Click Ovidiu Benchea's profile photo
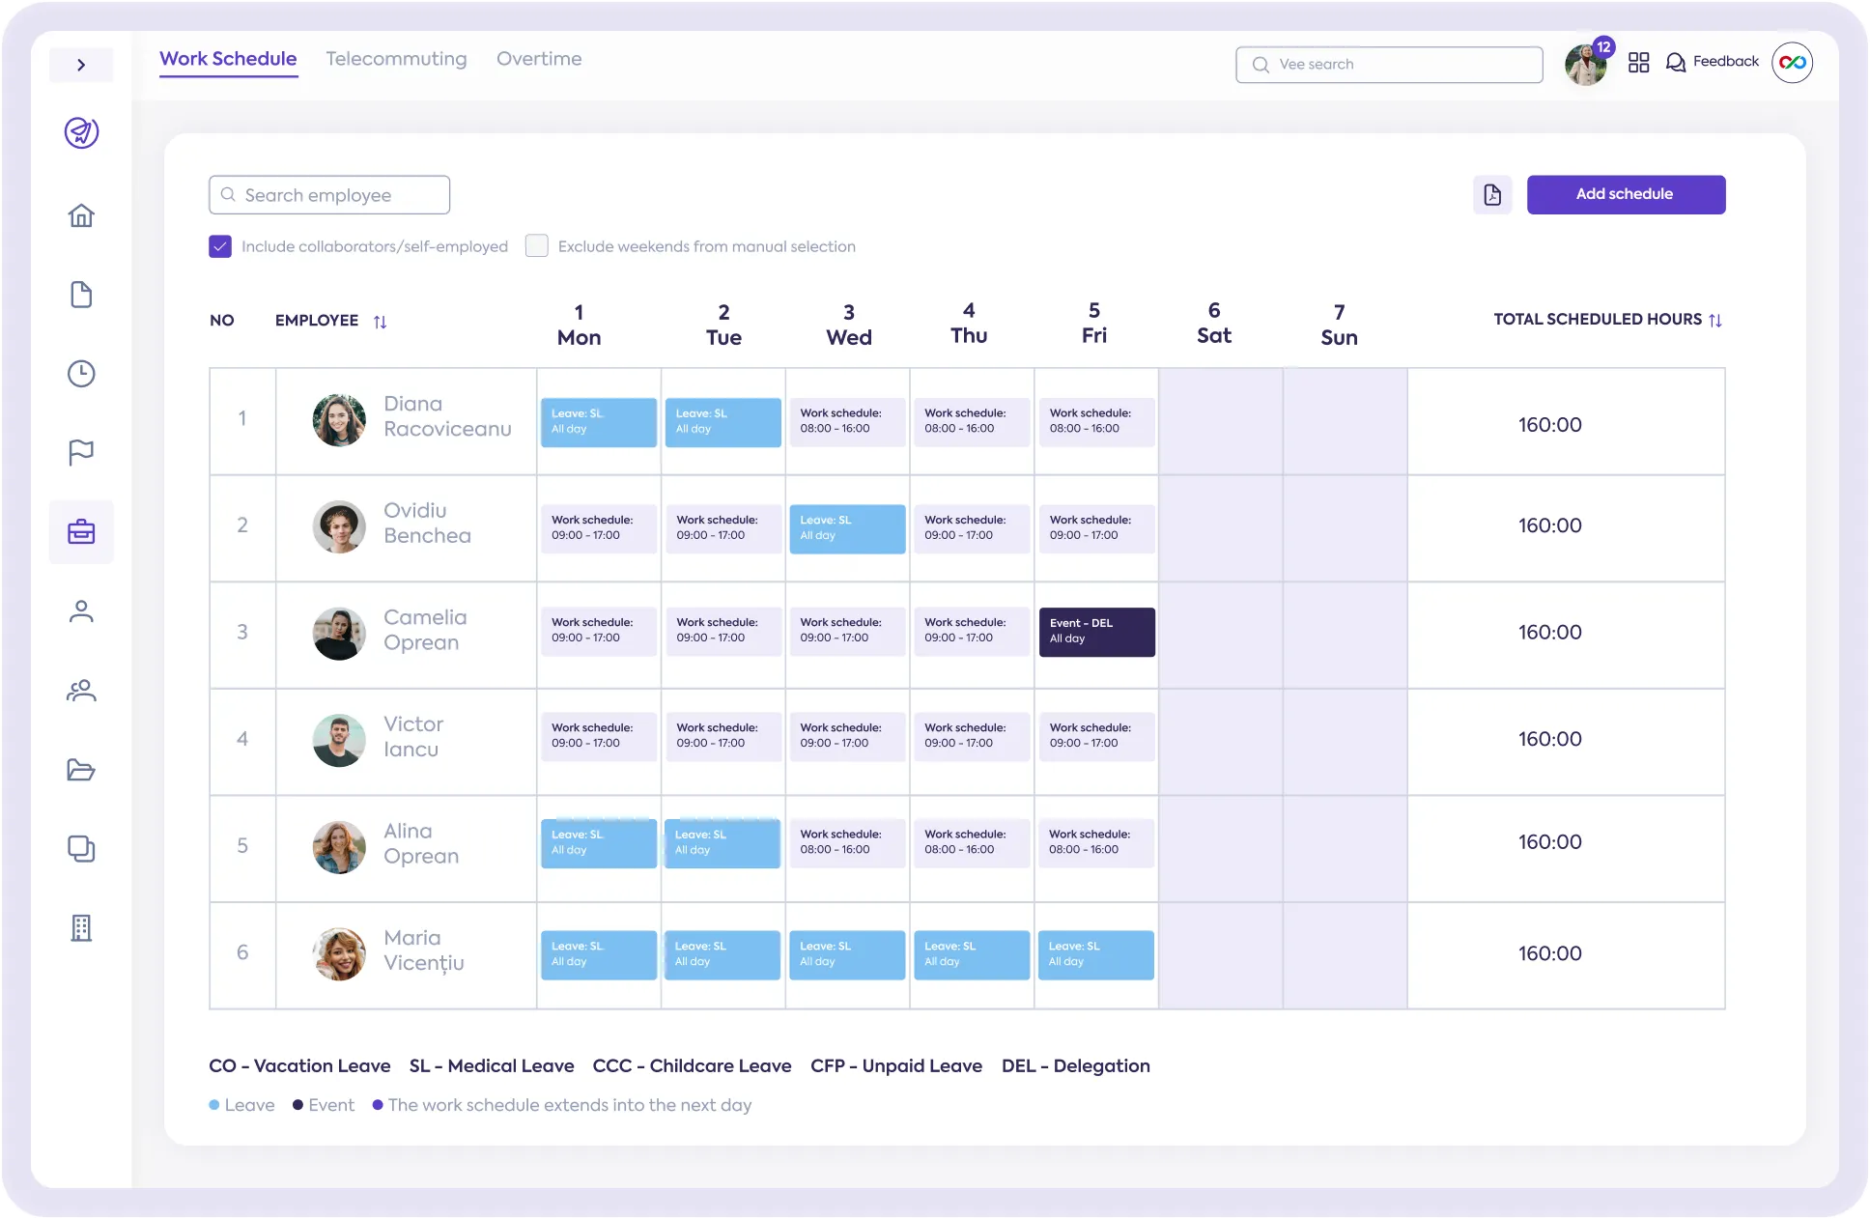The height and width of the screenshot is (1219, 1870). point(339,526)
